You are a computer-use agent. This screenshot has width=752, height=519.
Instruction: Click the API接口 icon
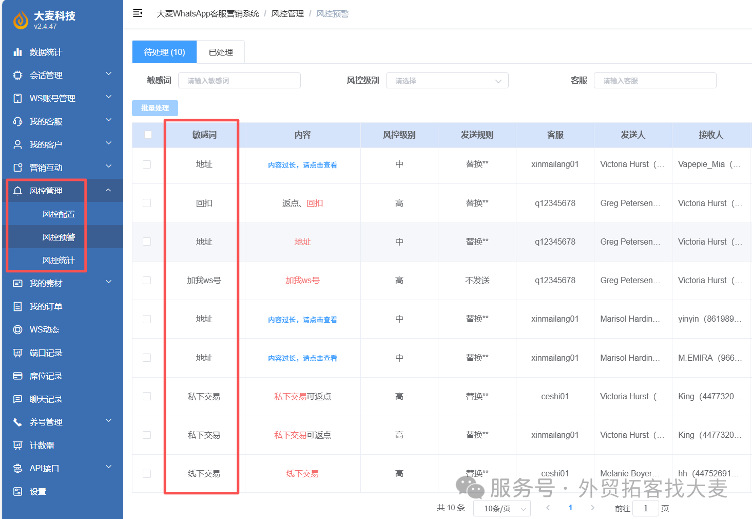(17, 468)
